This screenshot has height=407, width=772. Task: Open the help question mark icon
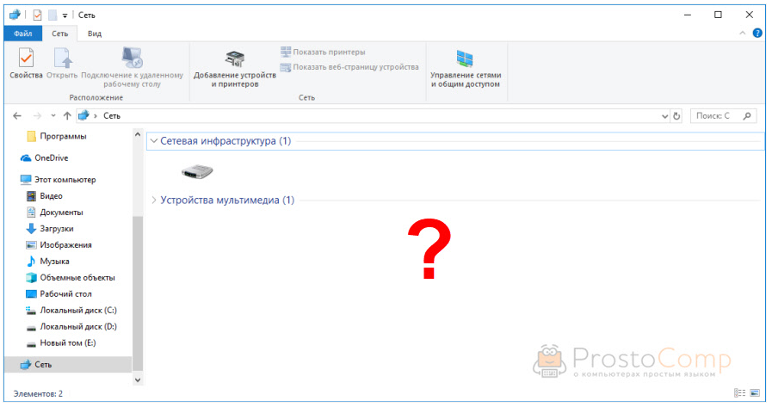(x=757, y=33)
